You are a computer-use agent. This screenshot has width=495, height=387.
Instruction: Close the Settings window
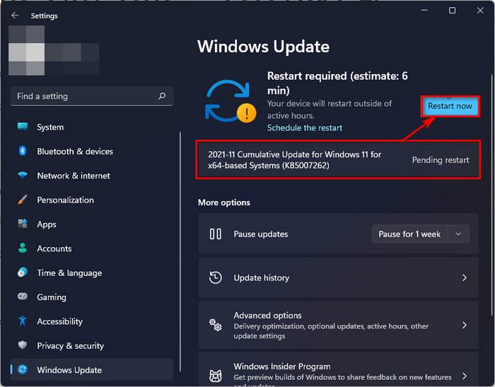coord(480,10)
